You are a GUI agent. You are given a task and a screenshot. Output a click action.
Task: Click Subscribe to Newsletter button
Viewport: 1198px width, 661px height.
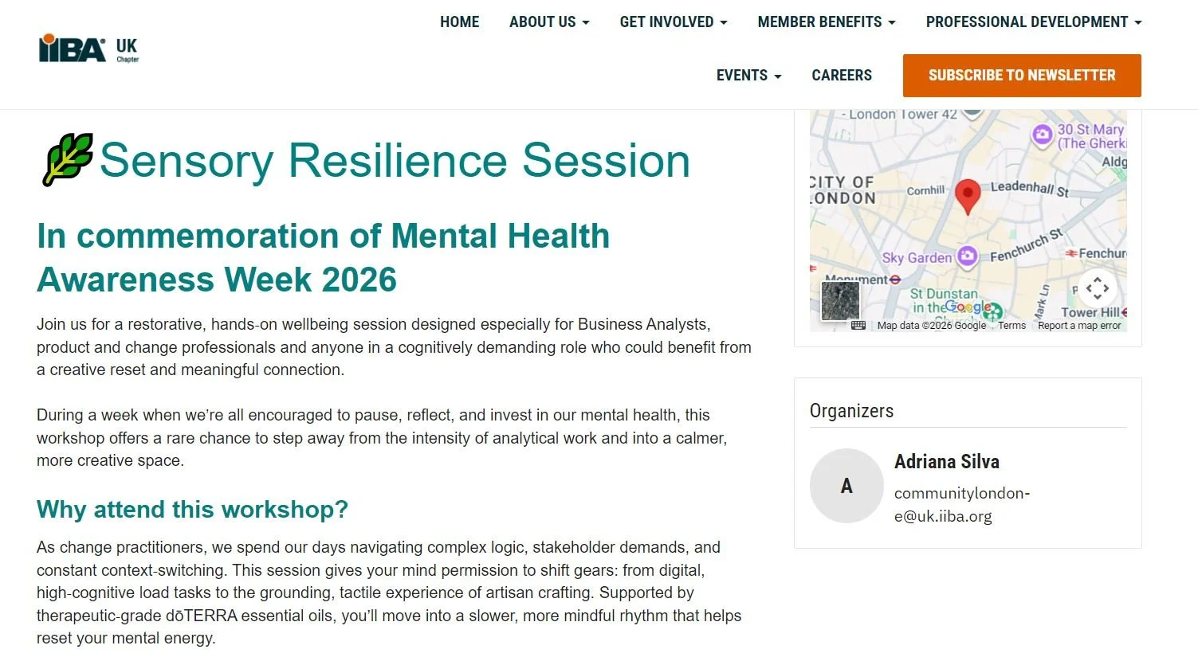[x=1022, y=76]
